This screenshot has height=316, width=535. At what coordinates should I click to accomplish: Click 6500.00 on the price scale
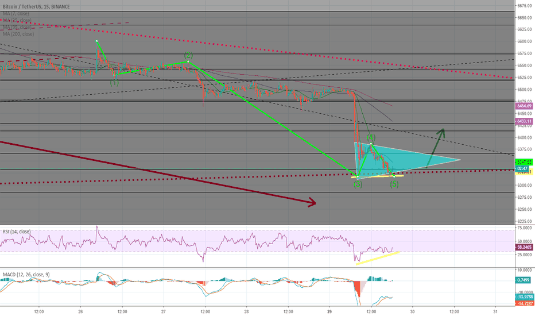click(525, 90)
